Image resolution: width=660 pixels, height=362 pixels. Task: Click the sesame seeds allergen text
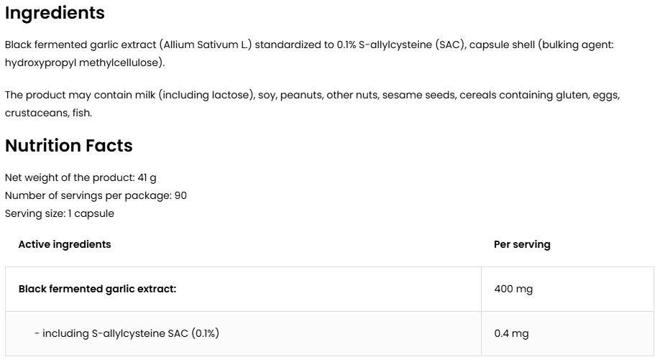pyautogui.click(x=419, y=95)
